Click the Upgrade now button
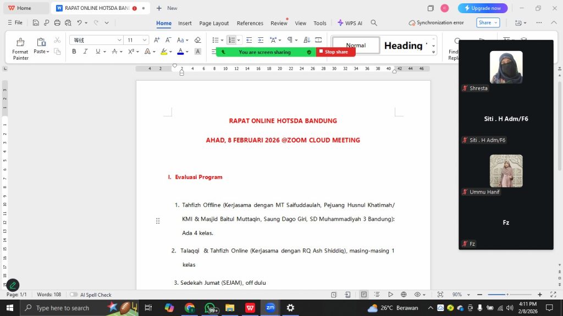563x316 pixels. pyautogui.click(x=483, y=8)
